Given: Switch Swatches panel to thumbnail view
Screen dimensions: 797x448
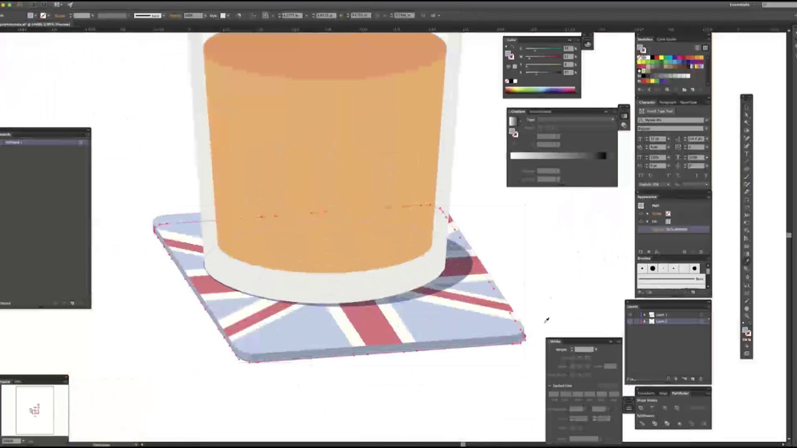Looking at the screenshot, I should pos(705,47).
